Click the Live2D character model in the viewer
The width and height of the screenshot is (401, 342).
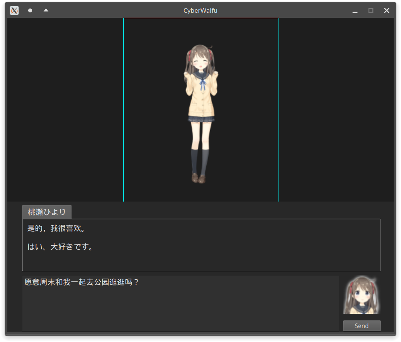point(201,114)
